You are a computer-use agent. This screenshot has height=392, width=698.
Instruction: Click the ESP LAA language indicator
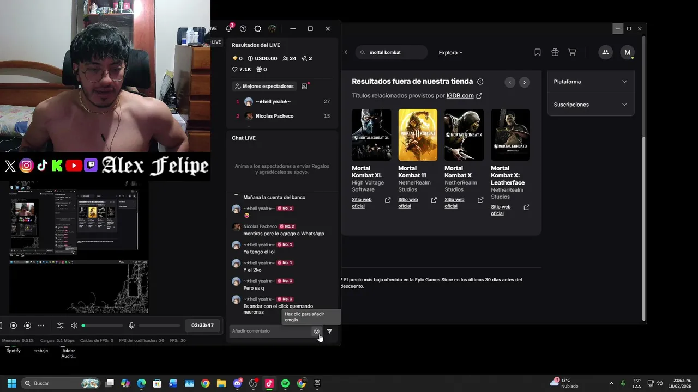click(637, 383)
